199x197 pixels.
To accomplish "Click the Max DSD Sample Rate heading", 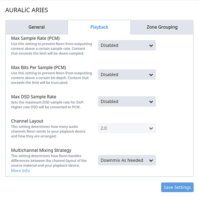I will 33,97.
